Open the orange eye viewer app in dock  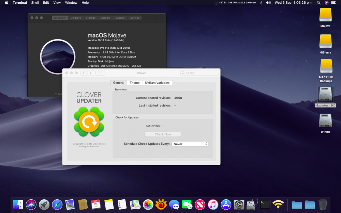[x=161, y=204]
